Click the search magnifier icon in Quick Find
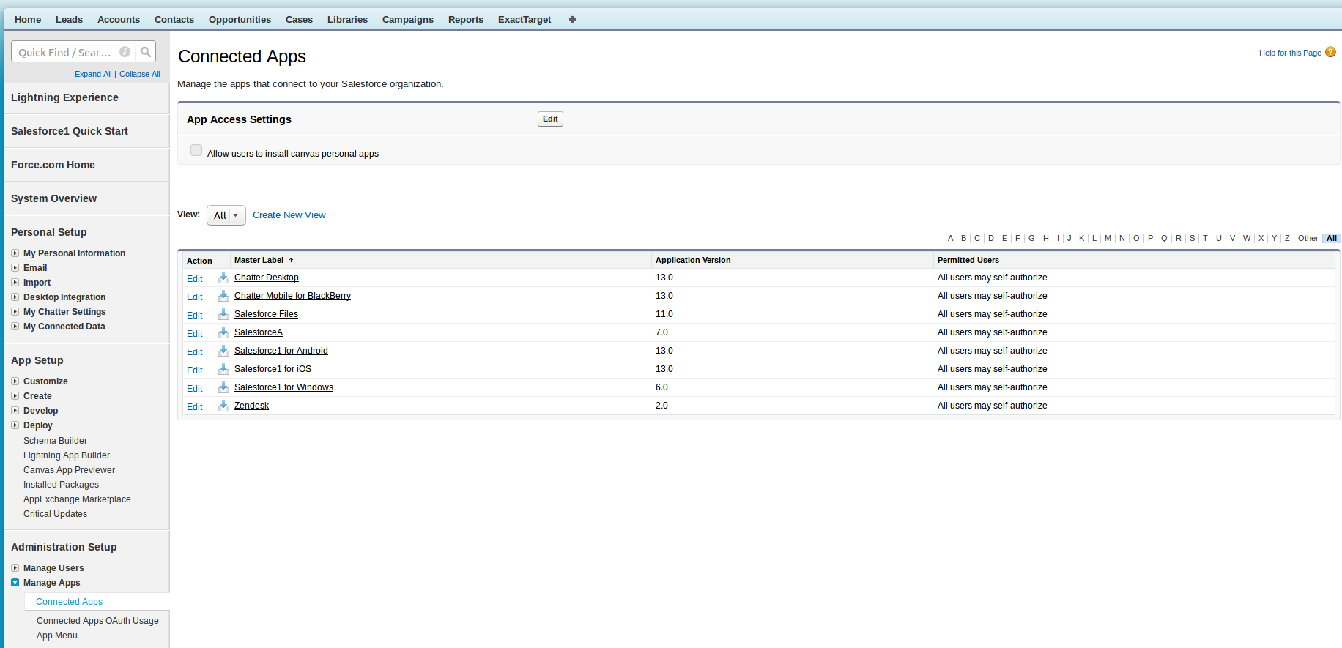This screenshot has width=1342, height=648. 146,52
